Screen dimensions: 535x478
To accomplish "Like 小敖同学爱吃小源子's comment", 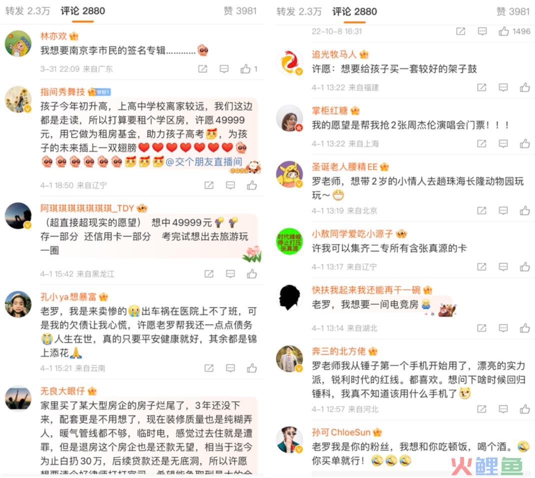I will click(525, 267).
